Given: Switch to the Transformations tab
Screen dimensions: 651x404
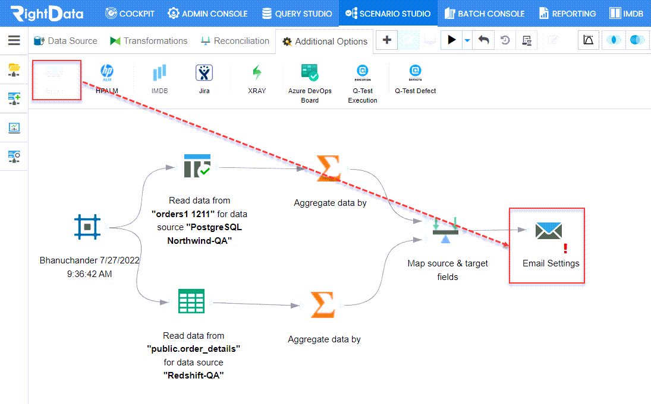Looking at the screenshot, I should (x=149, y=40).
